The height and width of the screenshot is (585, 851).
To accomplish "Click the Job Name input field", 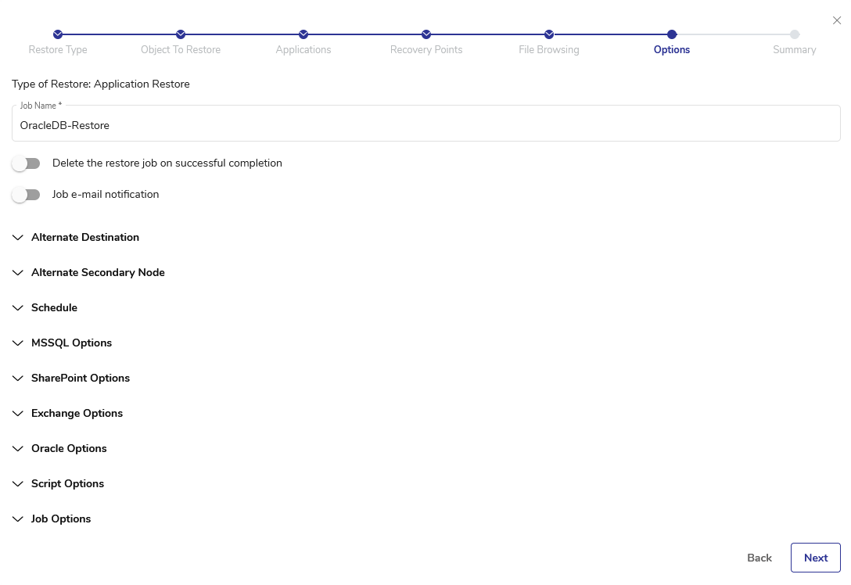I will tap(425, 125).
